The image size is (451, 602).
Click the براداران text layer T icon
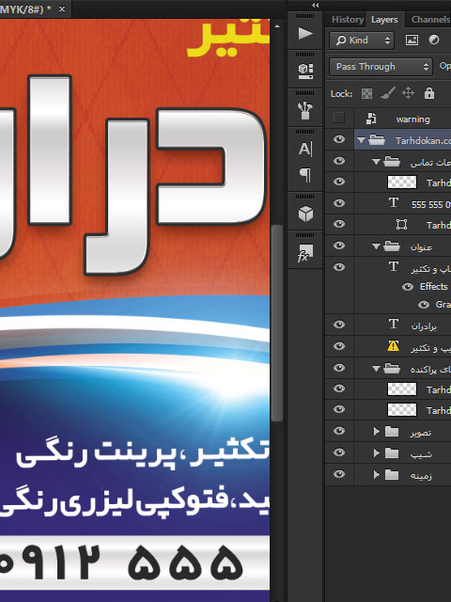click(x=394, y=325)
